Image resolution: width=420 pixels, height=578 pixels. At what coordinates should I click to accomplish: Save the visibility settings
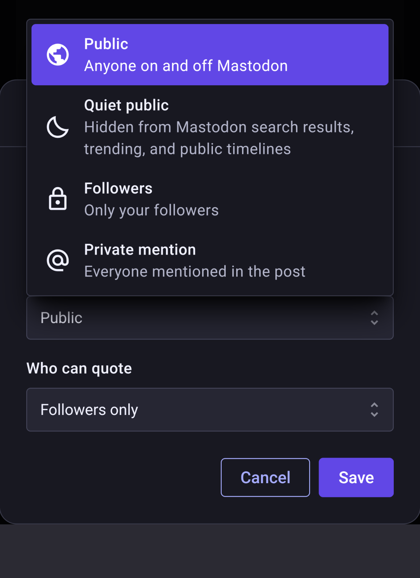tap(356, 478)
